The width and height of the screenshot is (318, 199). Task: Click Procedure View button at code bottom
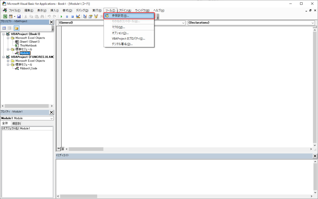59,149
